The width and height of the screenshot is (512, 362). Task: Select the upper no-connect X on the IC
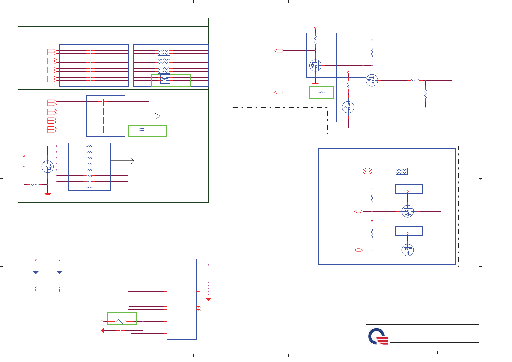(199, 306)
